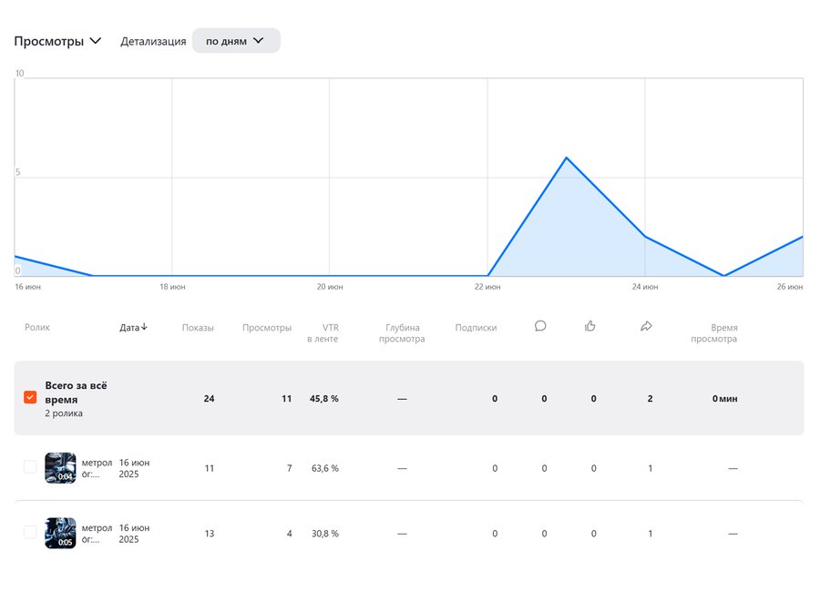Sort by VTR в ленте column

pos(323,333)
